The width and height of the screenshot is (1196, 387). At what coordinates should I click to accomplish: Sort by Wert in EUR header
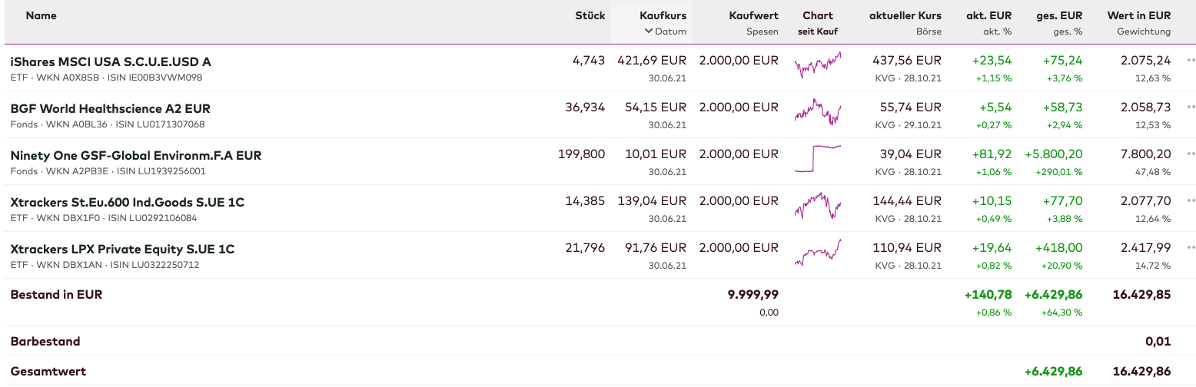point(1138,15)
